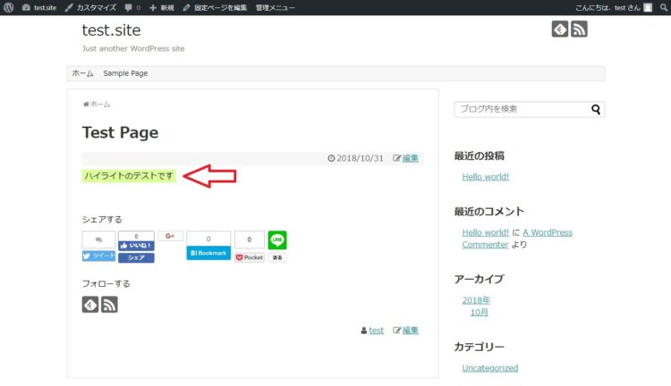The width and height of the screenshot is (671, 386).
Task: Open the Feedly icon in the header
Action: tap(560, 29)
